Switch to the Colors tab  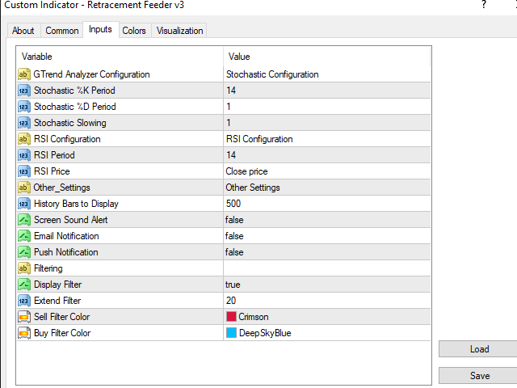(134, 31)
